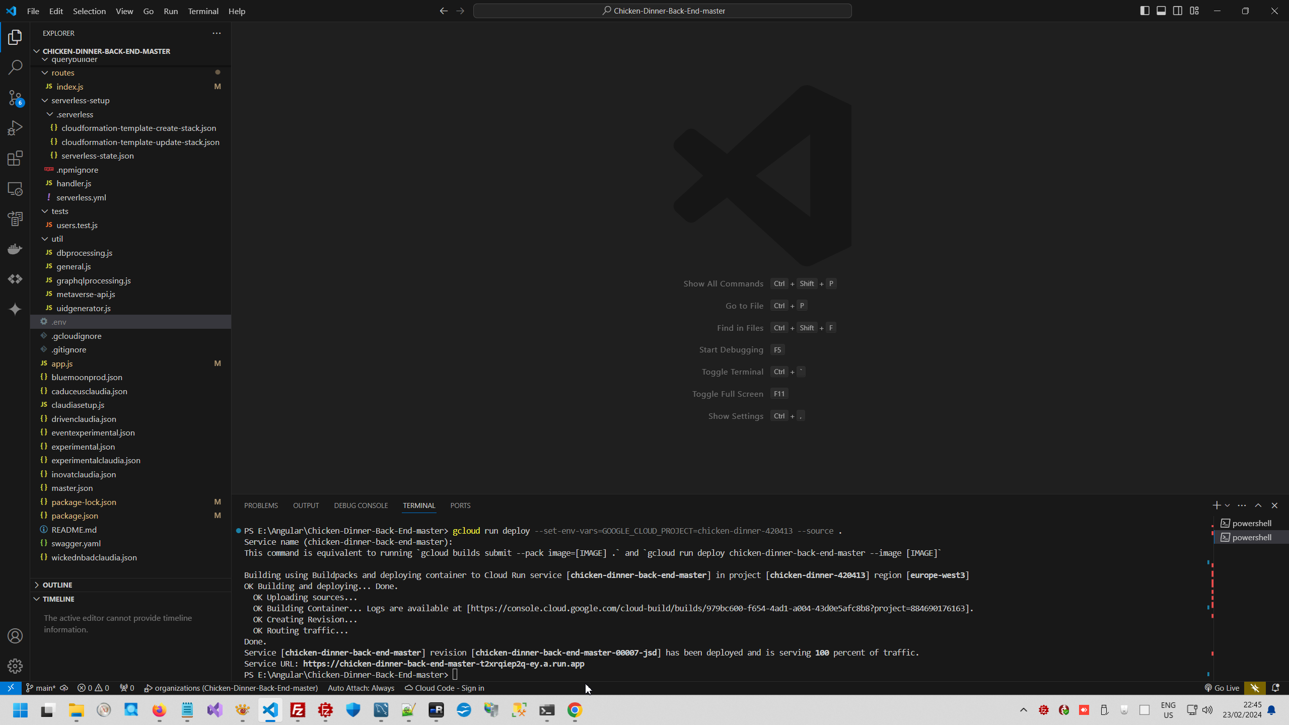This screenshot has width=1289, height=725.
Task: Click the Go Live status button
Action: click(x=1222, y=688)
